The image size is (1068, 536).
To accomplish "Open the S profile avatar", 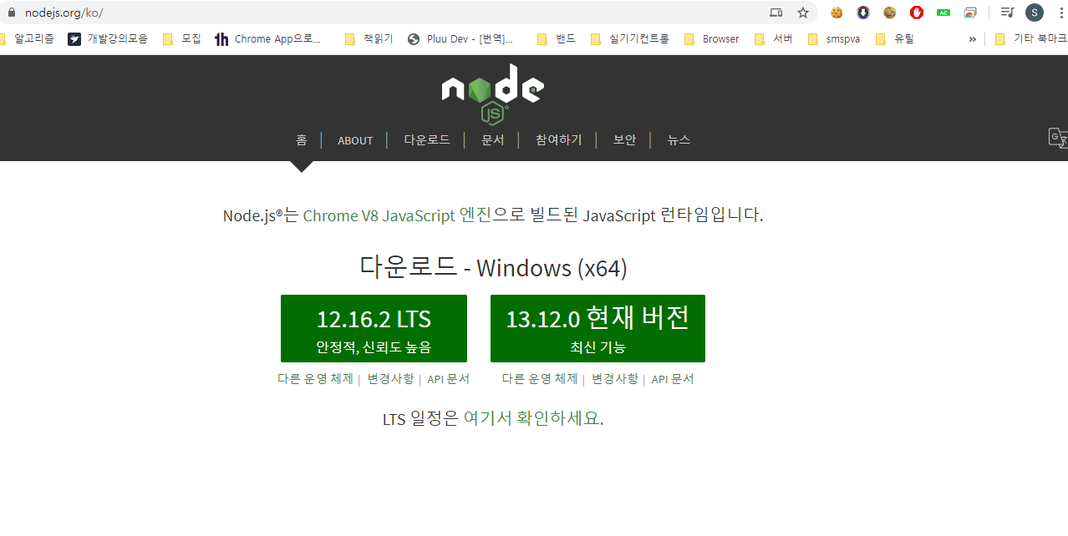I will point(1035,13).
